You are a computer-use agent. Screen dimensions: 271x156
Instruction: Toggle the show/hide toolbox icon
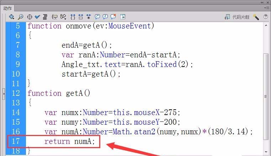[x=123, y=17]
